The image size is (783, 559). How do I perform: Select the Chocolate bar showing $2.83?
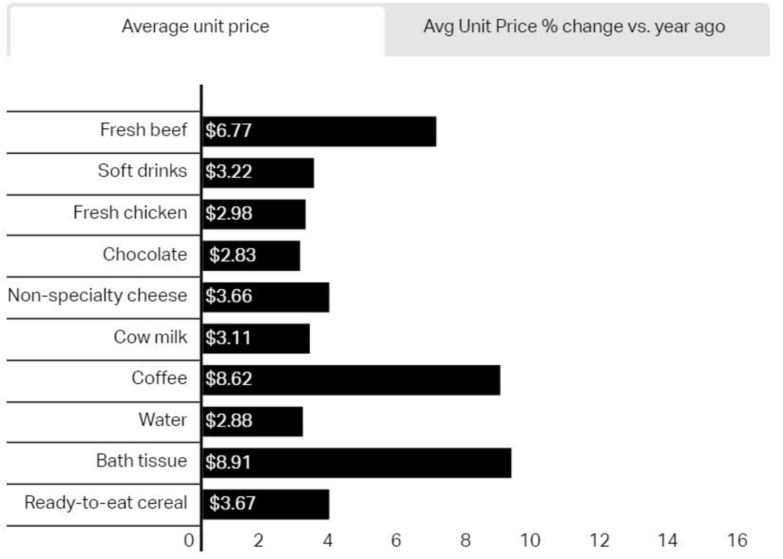click(x=250, y=254)
